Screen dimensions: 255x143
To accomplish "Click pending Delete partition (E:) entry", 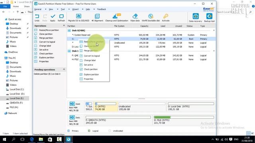I will click(47, 74).
